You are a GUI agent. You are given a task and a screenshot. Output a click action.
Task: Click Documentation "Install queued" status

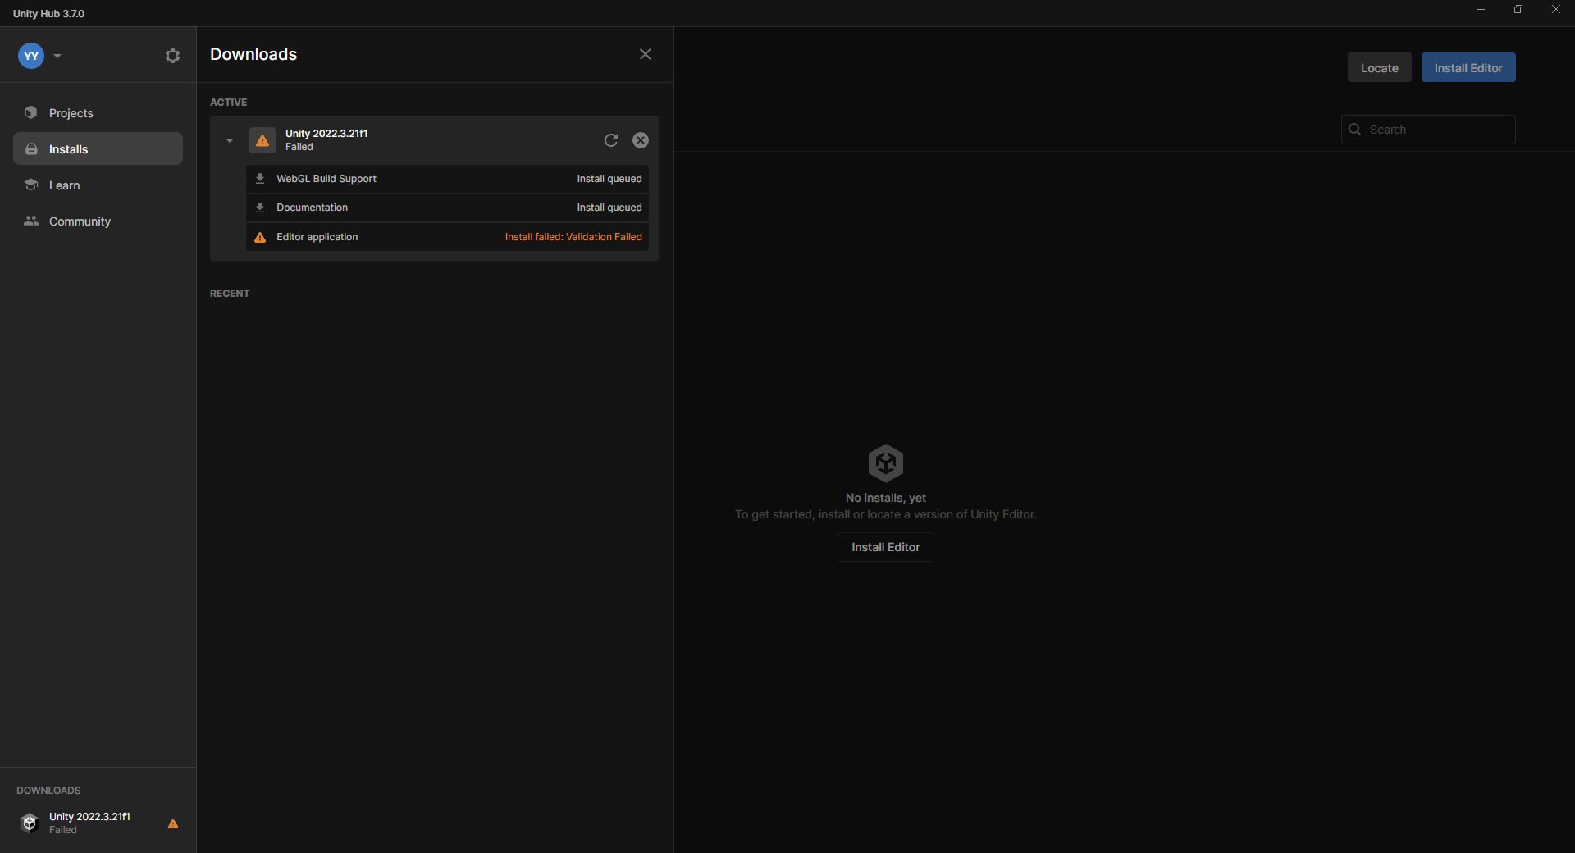pos(609,208)
